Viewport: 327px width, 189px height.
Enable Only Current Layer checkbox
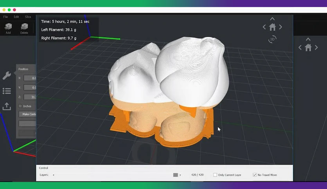[x=215, y=175]
